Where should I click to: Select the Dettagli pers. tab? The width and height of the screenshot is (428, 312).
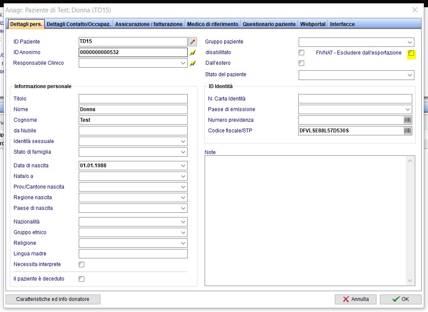pyautogui.click(x=26, y=24)
